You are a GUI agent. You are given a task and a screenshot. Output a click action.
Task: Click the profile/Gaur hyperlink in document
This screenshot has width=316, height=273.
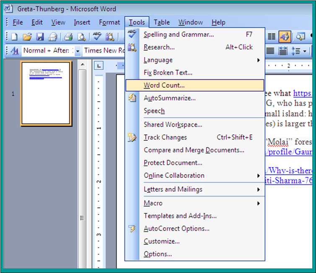click(289, 152)
